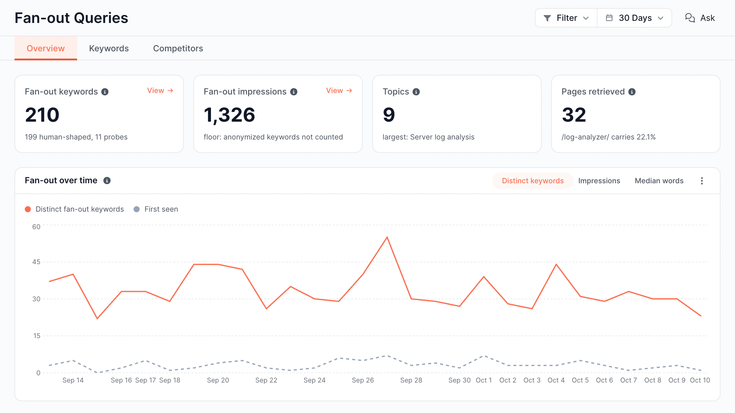The image size is (735, 413).
Task: Click '199 human-shaped, 11 probes' text
Action: [x=76, y=137]
